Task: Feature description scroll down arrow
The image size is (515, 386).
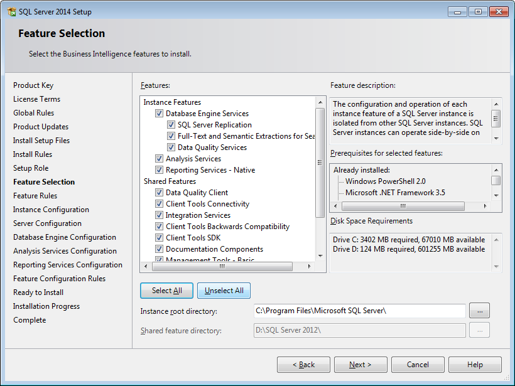Action: [x=496, y=138]
